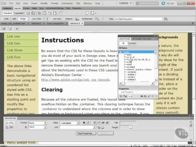Screen dimensions: 196x147
Task: Select .container rule in All Rules
Action: (x=131, y=72)
